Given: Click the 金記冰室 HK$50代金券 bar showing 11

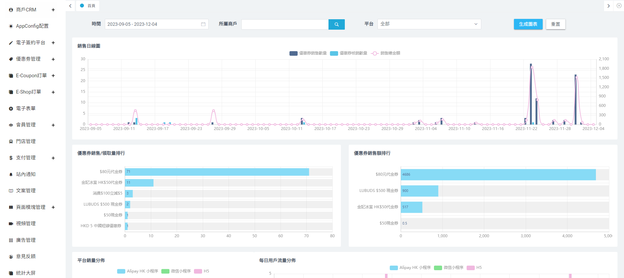Looking at the screenshot, I should coord(139,183).
